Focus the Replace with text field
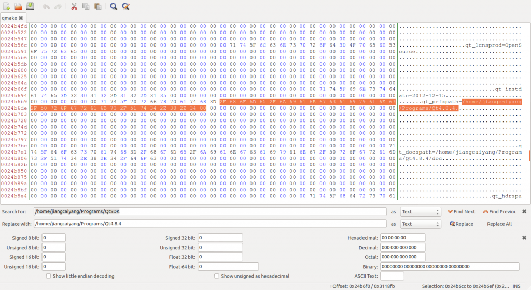The height and width of the screenshot is (290, 531). coord(210,224)
